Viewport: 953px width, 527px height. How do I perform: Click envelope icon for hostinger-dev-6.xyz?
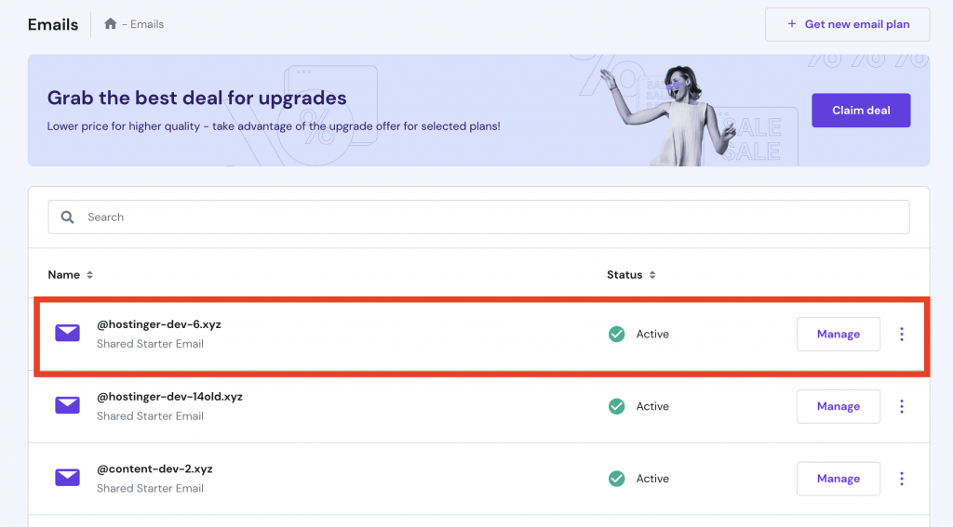pyautogui.click(x=67, y=334)
